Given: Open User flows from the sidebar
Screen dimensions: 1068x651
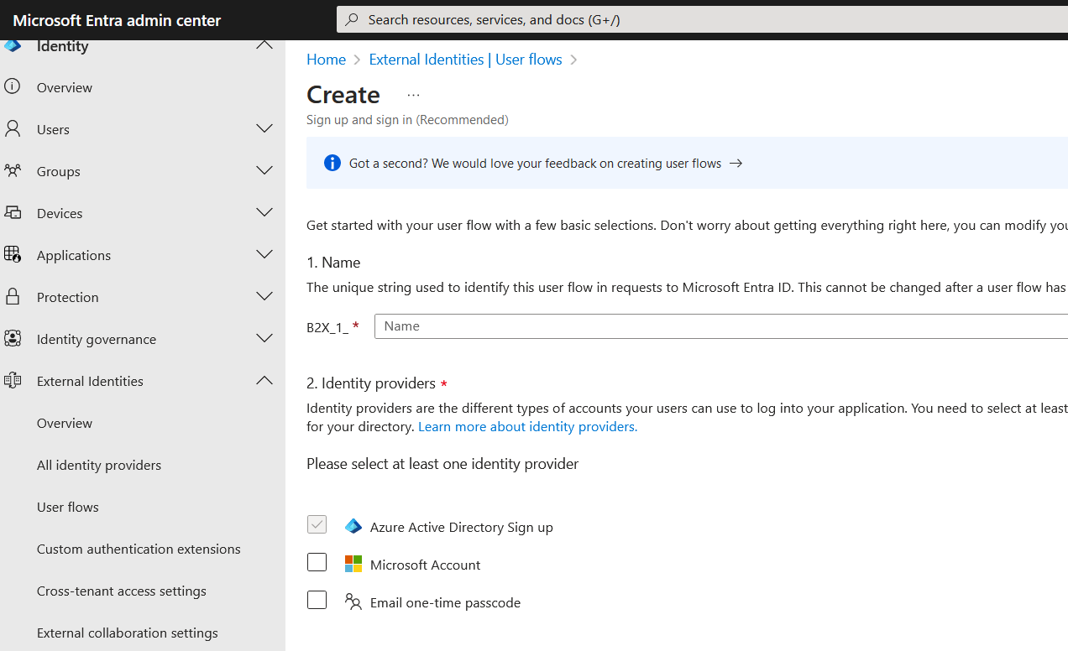Looking at the screenshot, I should tap(67, 506).
